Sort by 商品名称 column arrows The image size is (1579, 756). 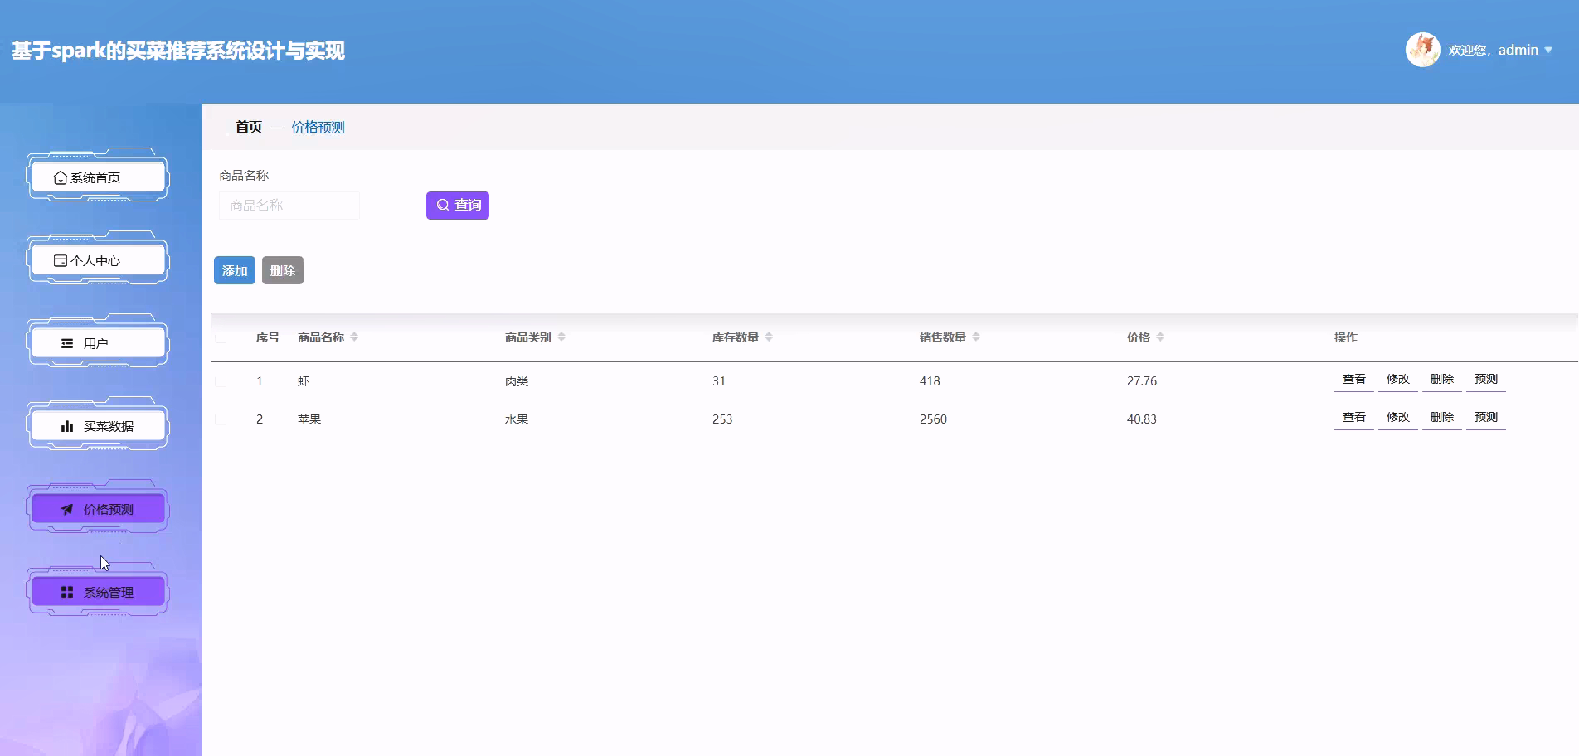354,337
